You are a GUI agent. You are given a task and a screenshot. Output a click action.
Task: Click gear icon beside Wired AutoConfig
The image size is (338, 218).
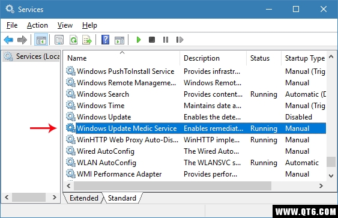(x=71, y=151)
